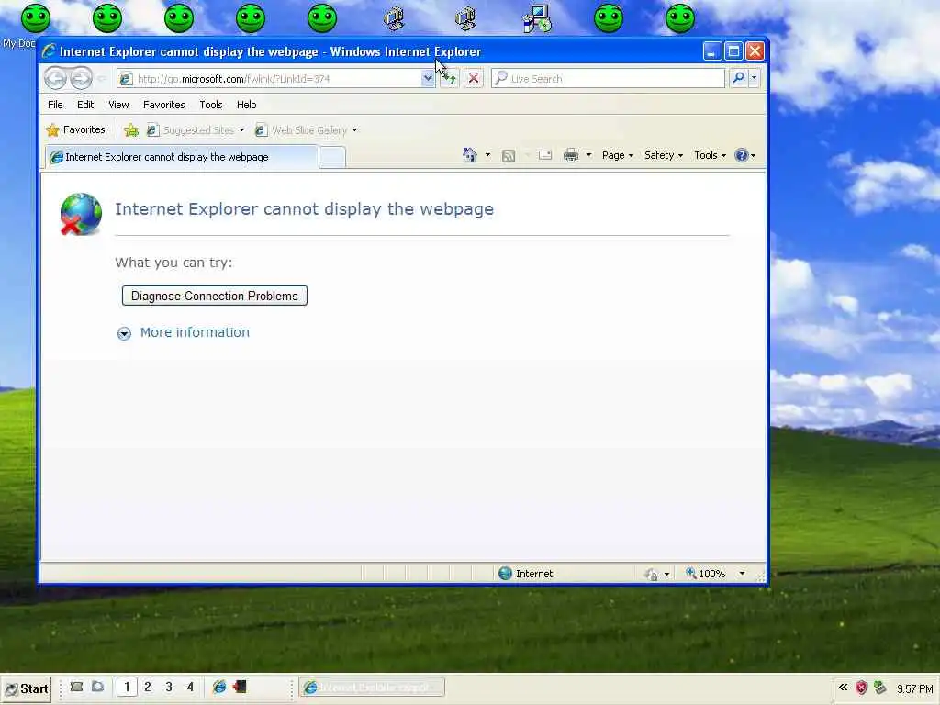Open the Edit menu
The height and width of the screenshot is (705, 940).
click(x=85, y=105)
